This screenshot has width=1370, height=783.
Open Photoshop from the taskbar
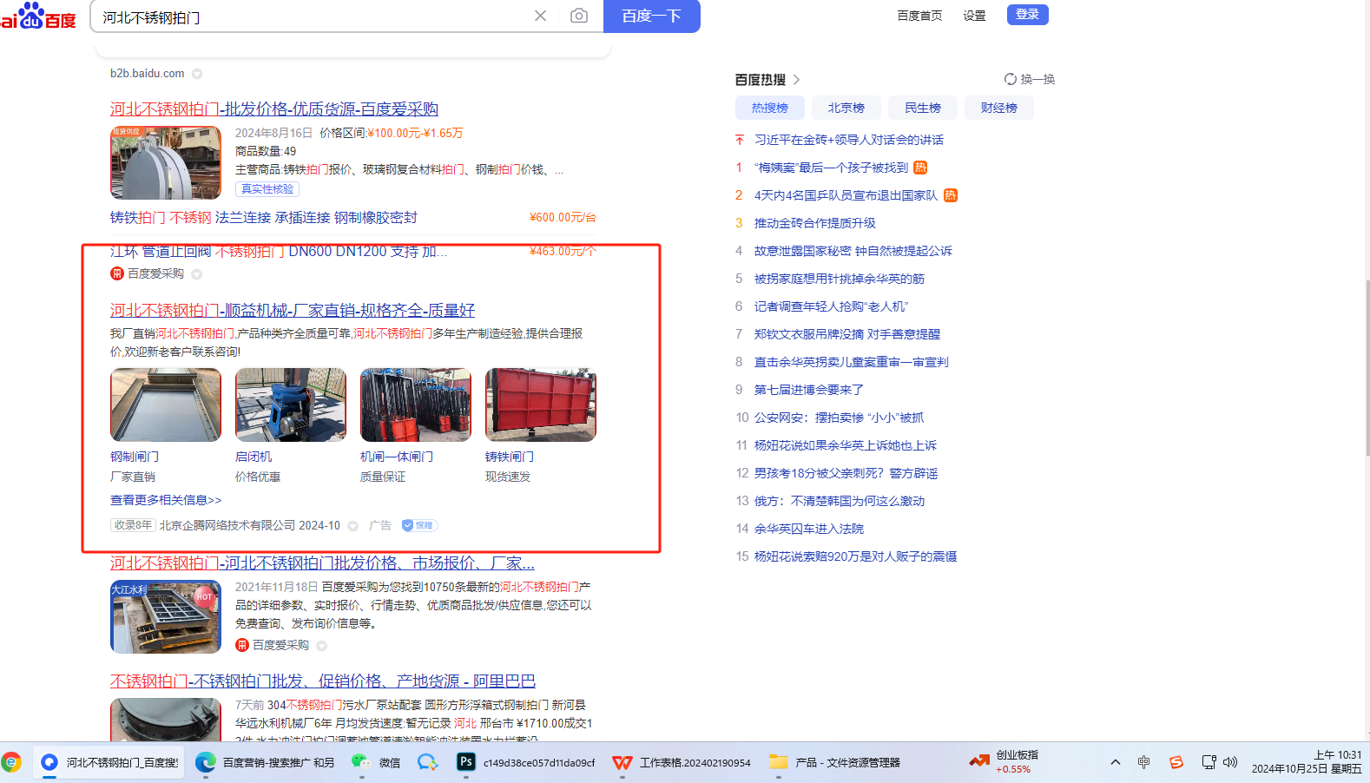tap(466, 762)
